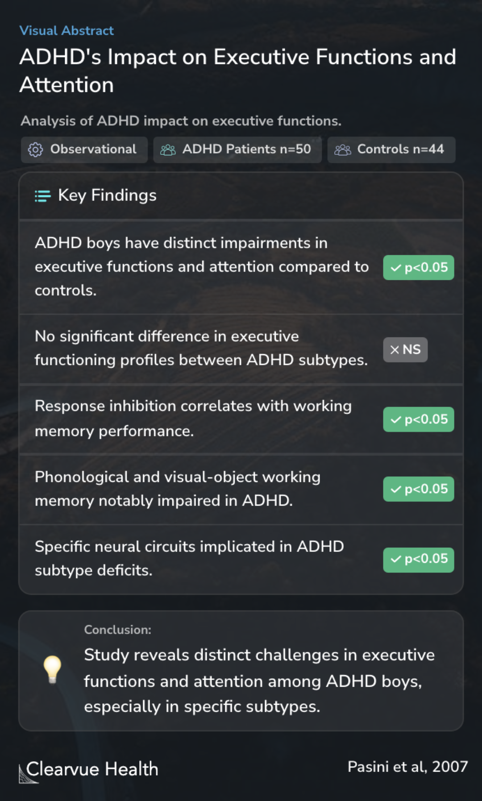Click p<0.05 badge for neural circuits finding
The width and height of the screenshot is (482, 801).
(x=419, y=560)
